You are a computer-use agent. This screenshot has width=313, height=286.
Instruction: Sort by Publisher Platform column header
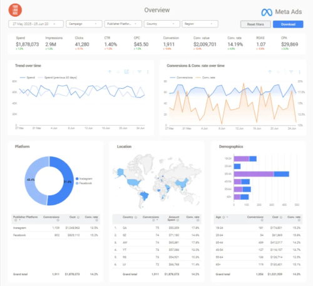(25, 217)
